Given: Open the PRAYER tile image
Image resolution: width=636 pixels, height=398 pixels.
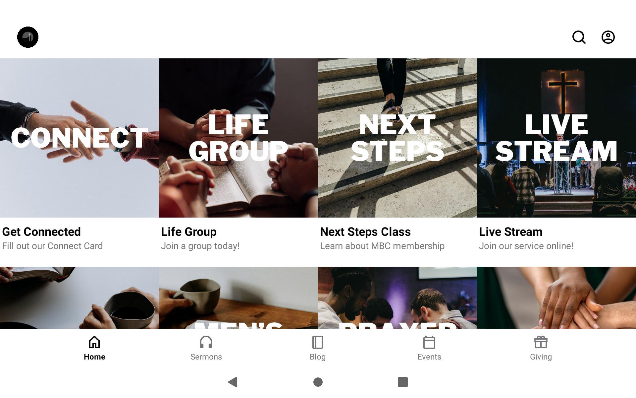Looking at the screenshot, I should (x=397, y=298).
